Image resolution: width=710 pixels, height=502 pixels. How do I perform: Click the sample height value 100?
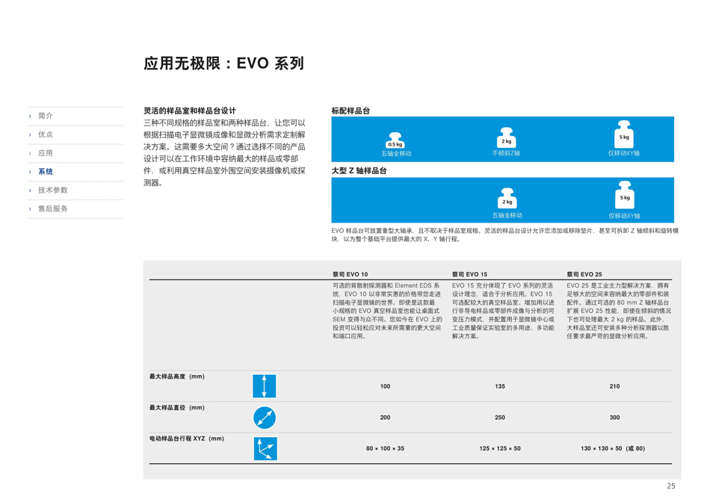point(385,386)
